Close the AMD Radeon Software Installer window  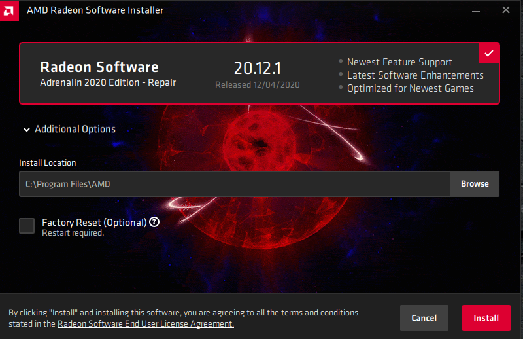pyautogui.click(x=505, y=10)
